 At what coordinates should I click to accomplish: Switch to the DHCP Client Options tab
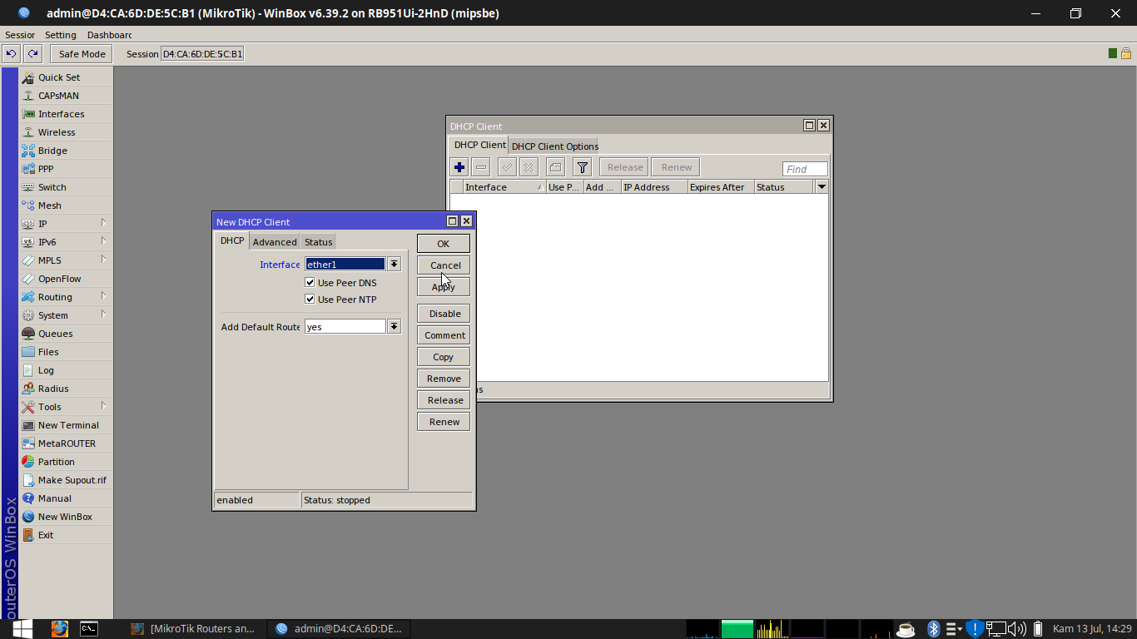(x=554, y=146)
